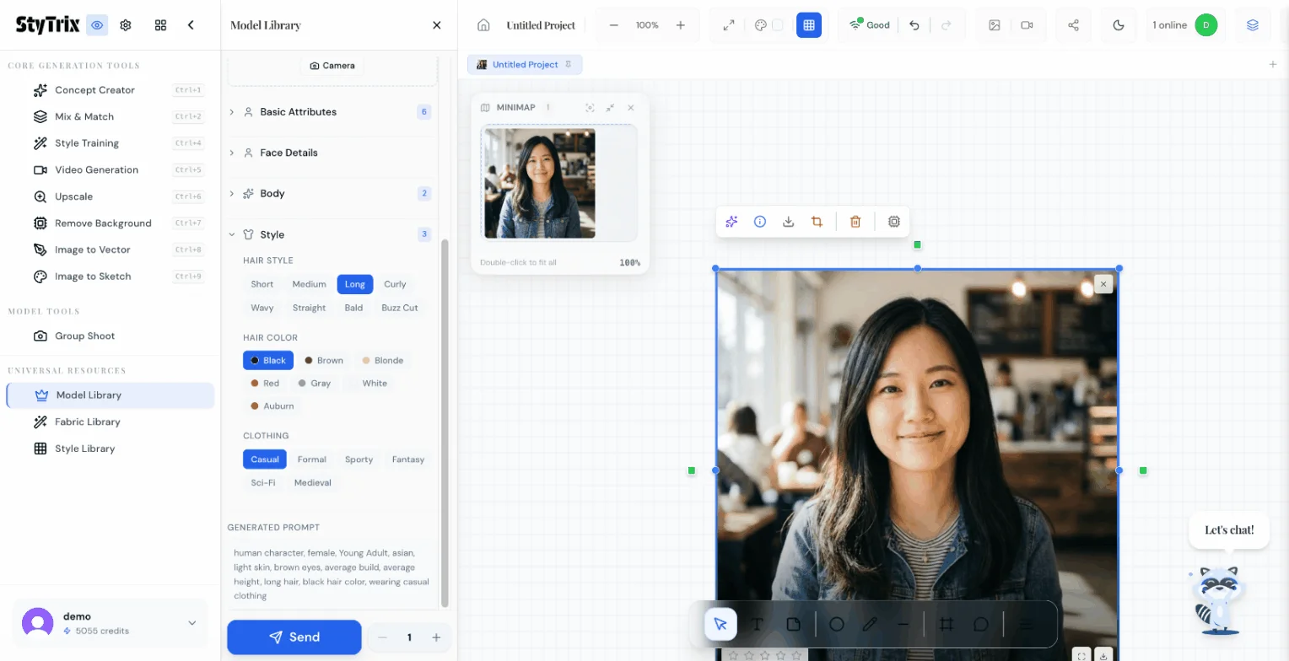Delete the image using trash icon
The height and width of the screenshot is (661, 1289).
[x=855, y=222]
